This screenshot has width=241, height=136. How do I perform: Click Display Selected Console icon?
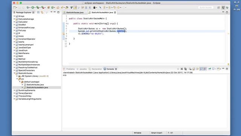click(214, 69)
